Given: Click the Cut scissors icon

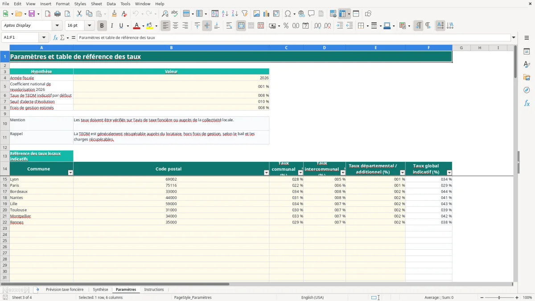Looking at the screenshot, I should [x=79, y=14].
